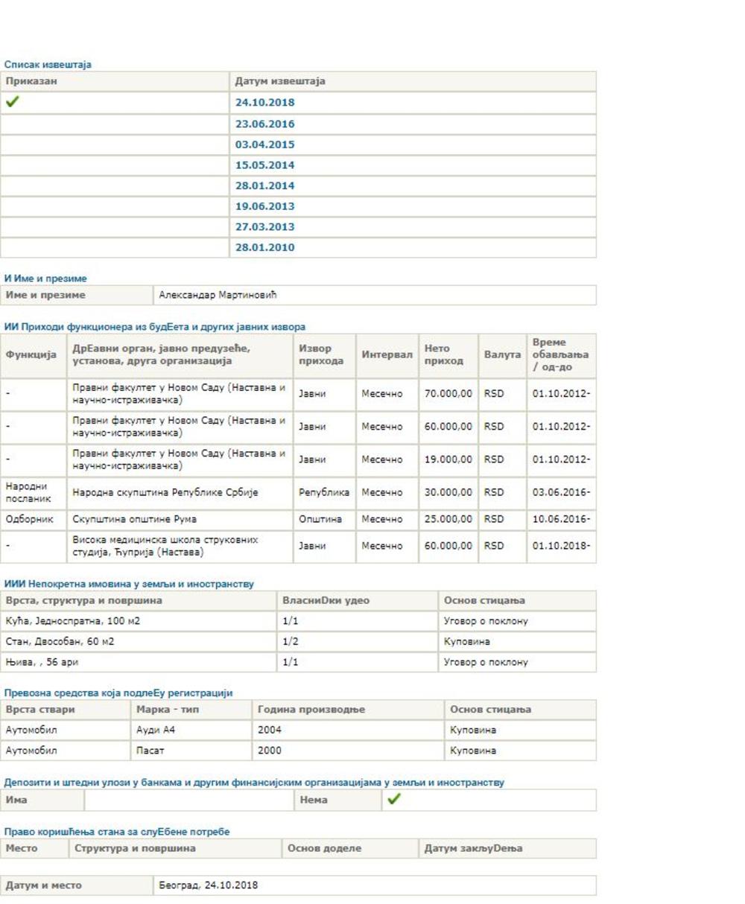
Task: Go to the 27.03.2013 report
Action: (264, 227)
